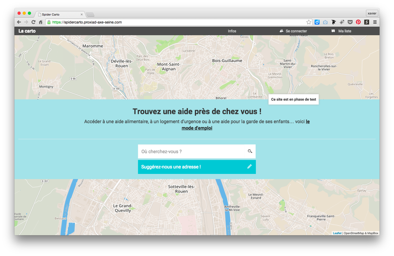Reload the Spider Carto page
The image size is (394, 256).
pyautogui.click(x=33, y=22)
